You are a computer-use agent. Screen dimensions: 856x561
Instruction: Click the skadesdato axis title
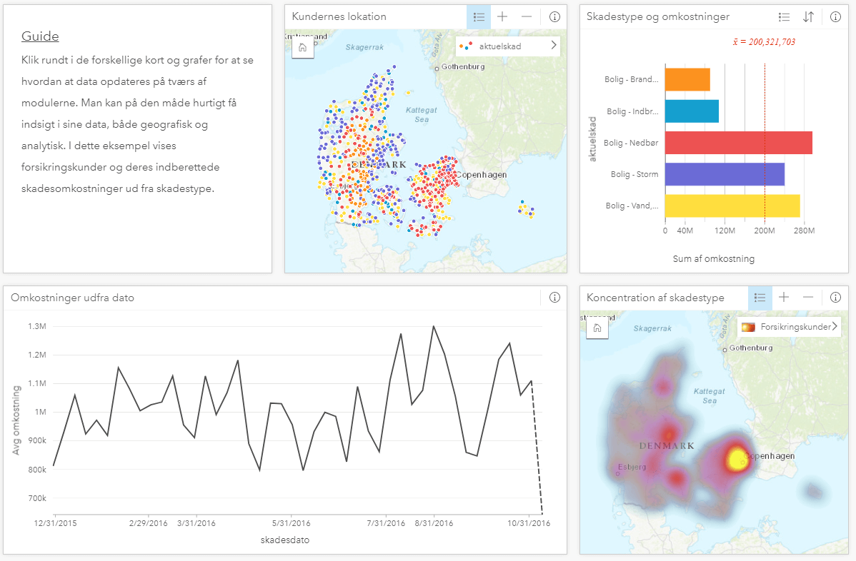point(285,540)
